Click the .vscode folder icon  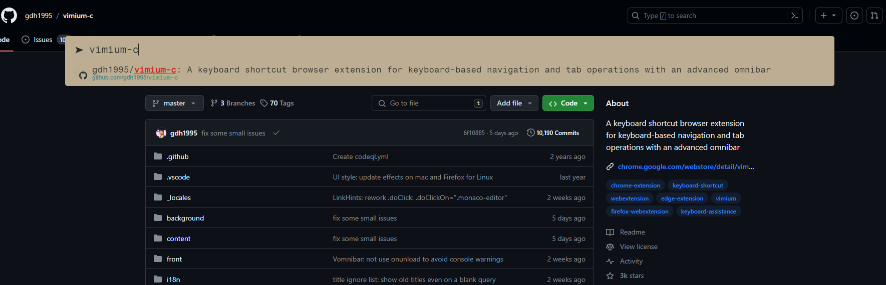pyautogui.click(x=158, y=176)
